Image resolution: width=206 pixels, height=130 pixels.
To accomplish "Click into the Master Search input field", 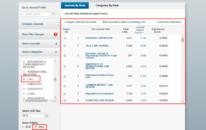I will point(37,14).
